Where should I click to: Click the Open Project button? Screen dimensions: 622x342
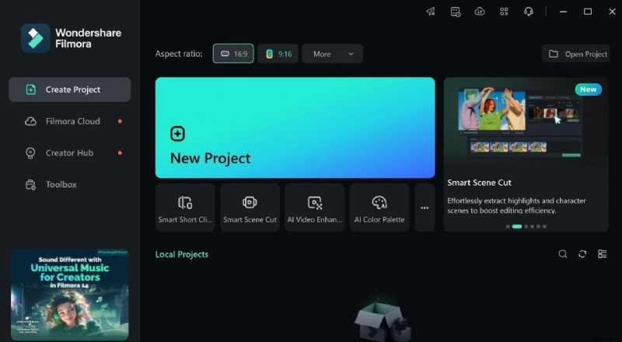(x=576, y=54)
